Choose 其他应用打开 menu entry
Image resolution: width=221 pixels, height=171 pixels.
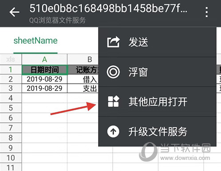coord(158,102)
